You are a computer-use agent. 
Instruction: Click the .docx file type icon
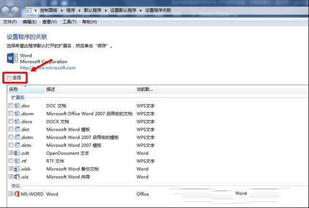pos(17,121)
